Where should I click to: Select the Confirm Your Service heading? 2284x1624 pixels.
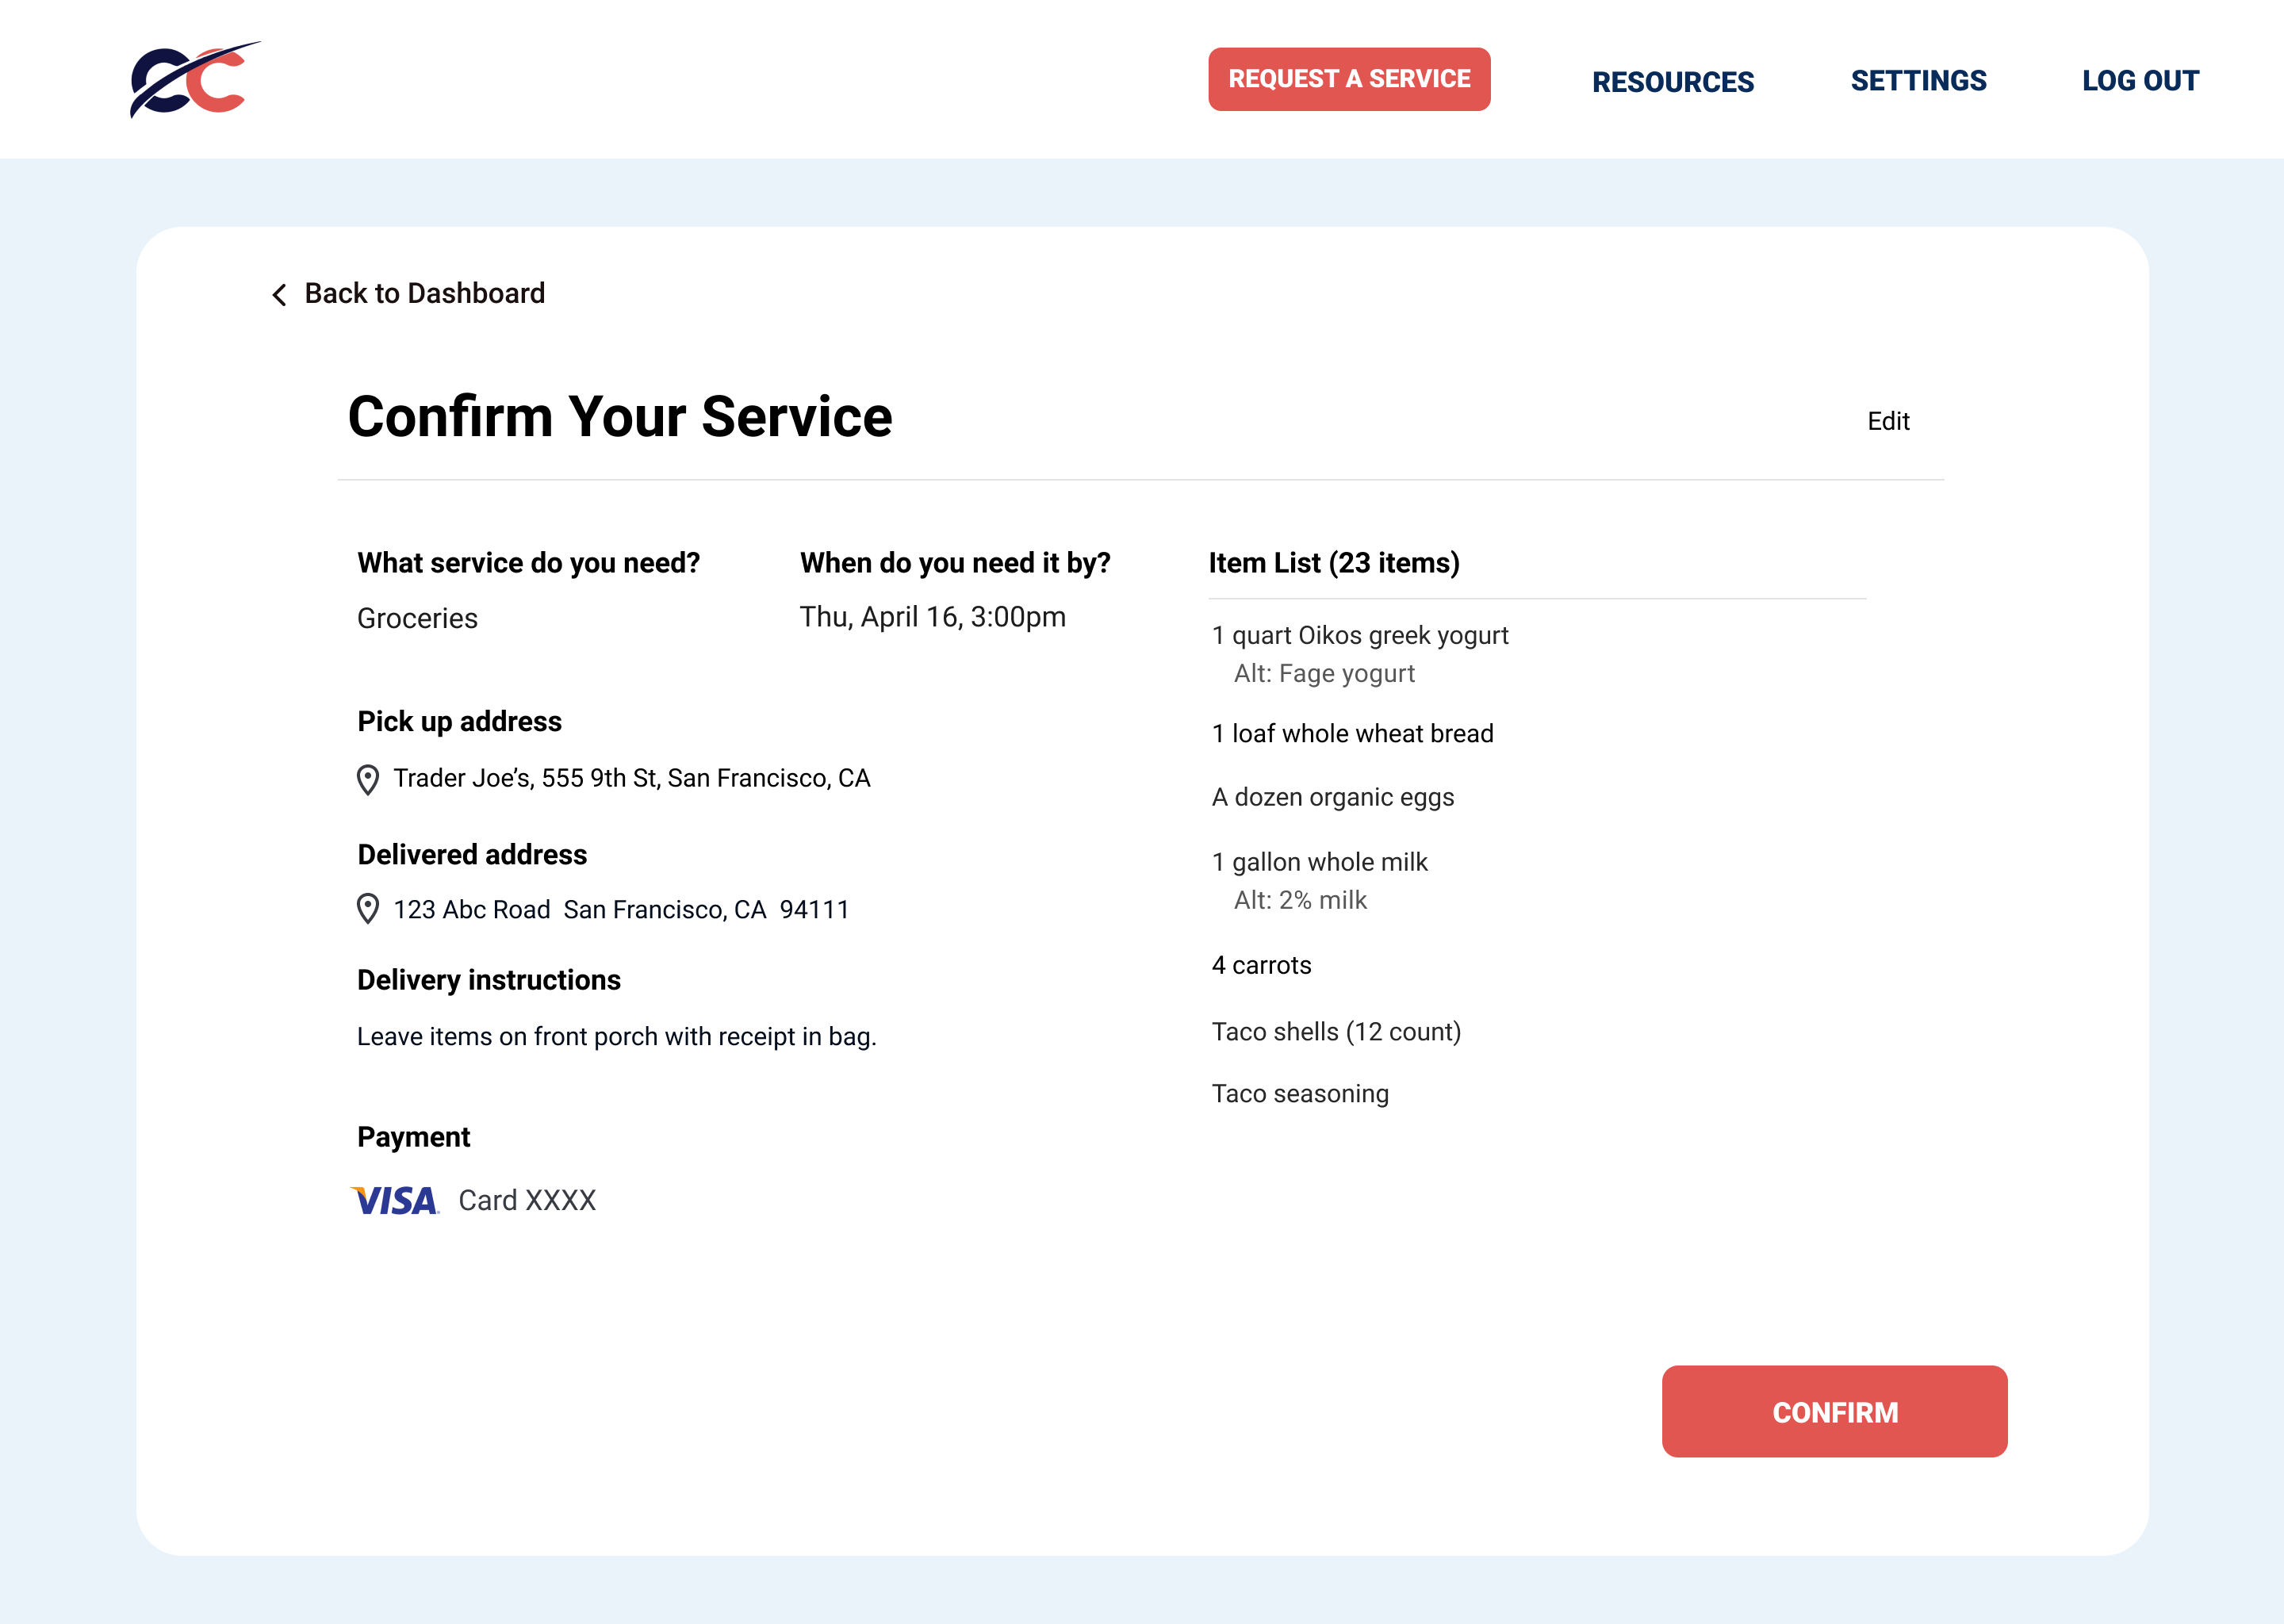coord(620,416)
